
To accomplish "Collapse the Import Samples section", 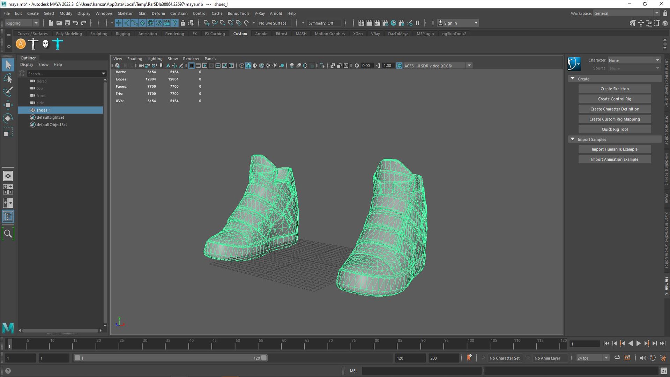I will click(x=573, y=139).
